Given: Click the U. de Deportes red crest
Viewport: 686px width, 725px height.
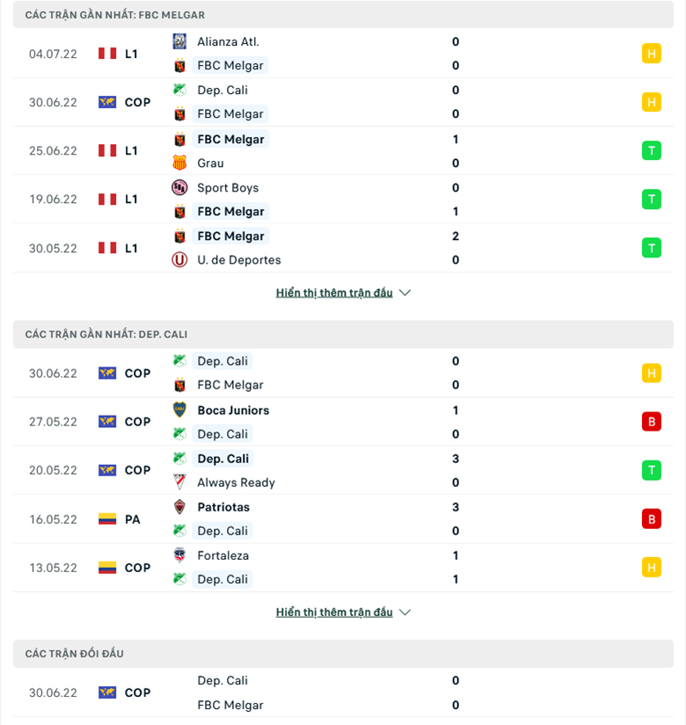Looking at the screenshot, I should [x=179, y=260].
